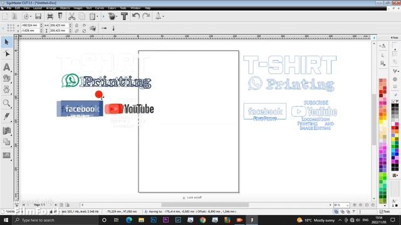Image resolution: width=401 pixels, height=225 pixels.
Task: Expand the palette options arrow at bottom
Action: pyautogui.click(x=385, y=205)
